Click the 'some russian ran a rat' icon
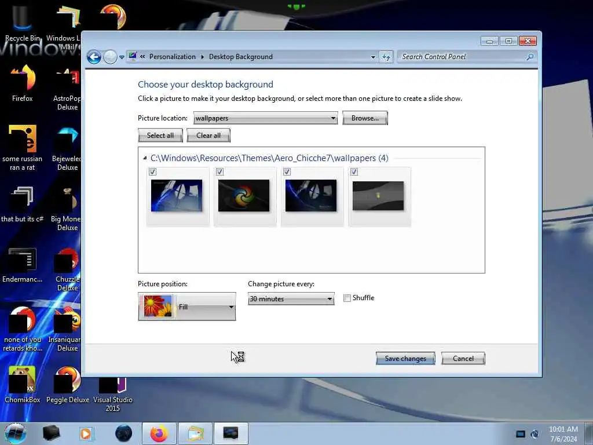This screenshot has width=593, height=445. [23, 148]
